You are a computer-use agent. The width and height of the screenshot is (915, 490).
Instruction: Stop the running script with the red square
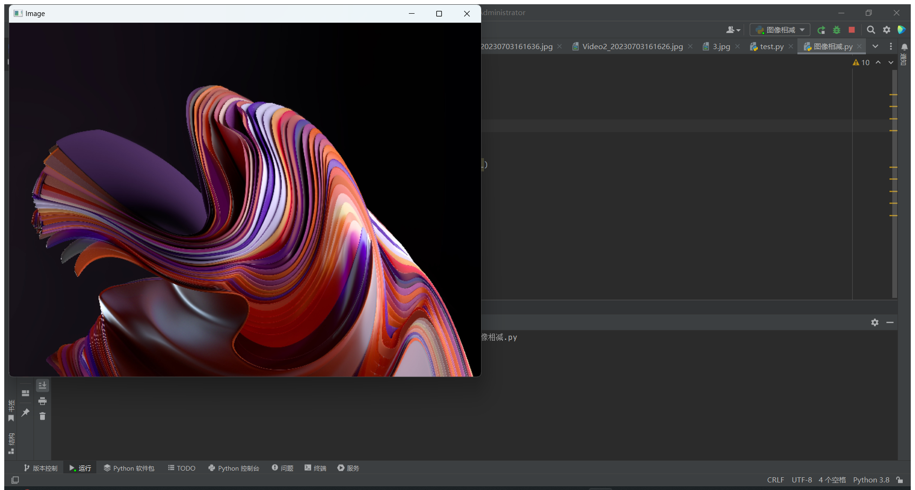852,30
